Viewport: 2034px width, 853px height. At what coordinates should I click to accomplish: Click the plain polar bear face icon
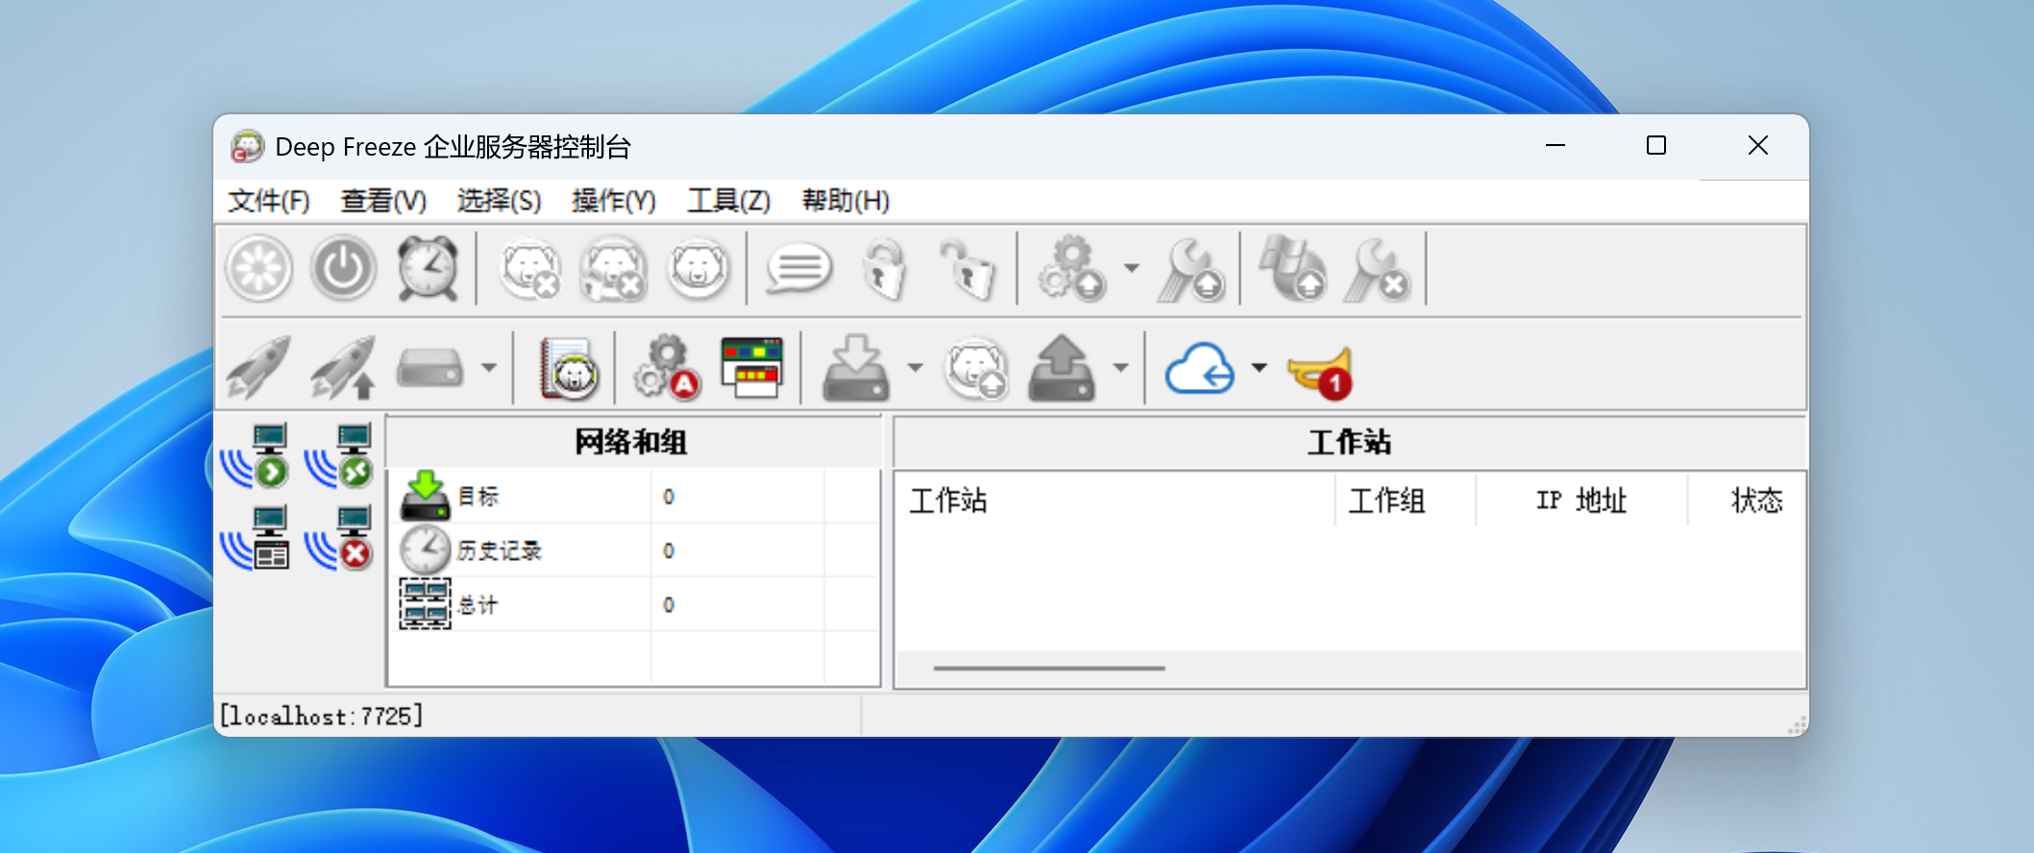(x=698, y=268)
